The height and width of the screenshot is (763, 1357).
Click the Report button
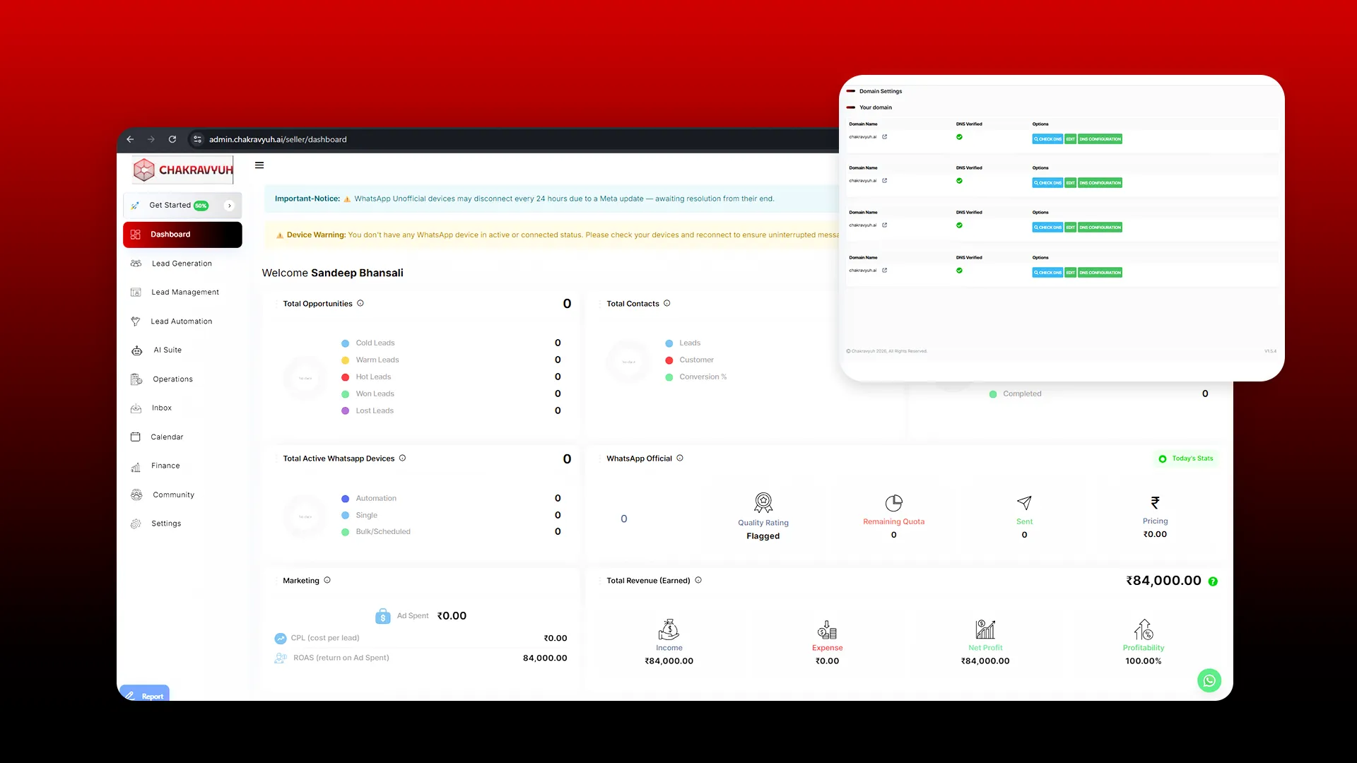click(x=145, y=695)
